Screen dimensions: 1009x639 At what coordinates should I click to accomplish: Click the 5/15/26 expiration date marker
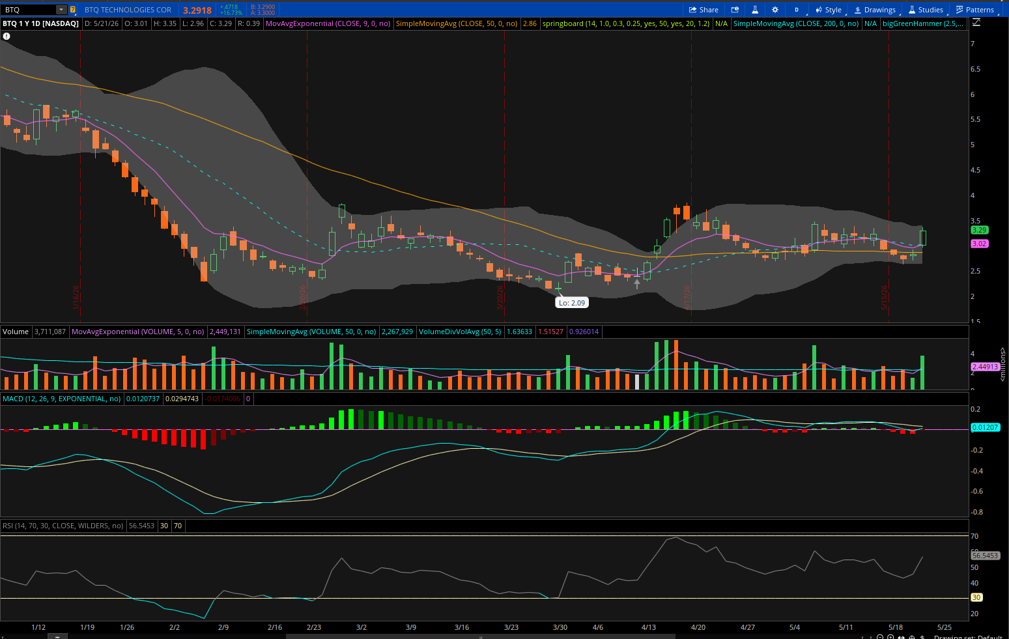(885, 298)
